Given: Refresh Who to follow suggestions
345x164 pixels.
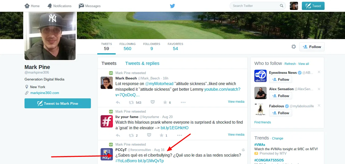Looking at the screenshot, I should (290, 64).
